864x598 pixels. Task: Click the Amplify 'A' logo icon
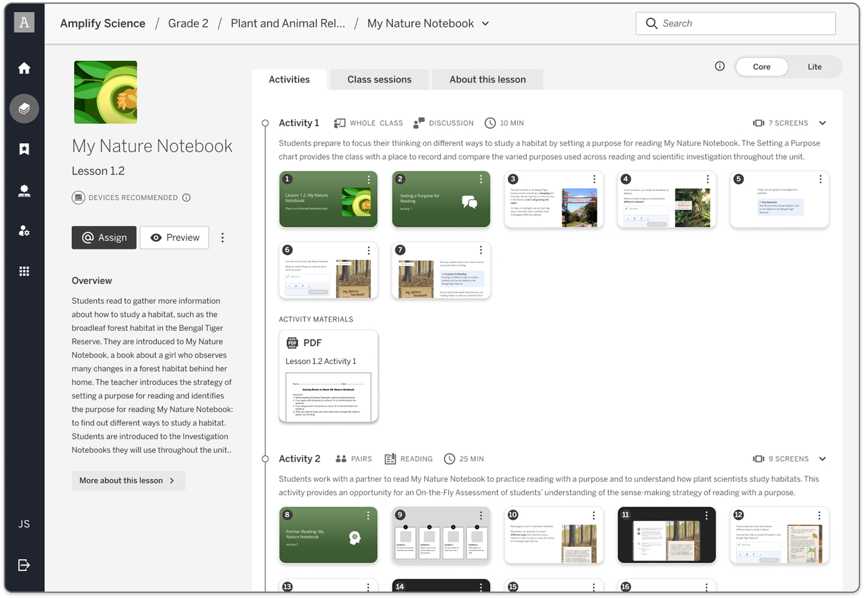point(24,22)
